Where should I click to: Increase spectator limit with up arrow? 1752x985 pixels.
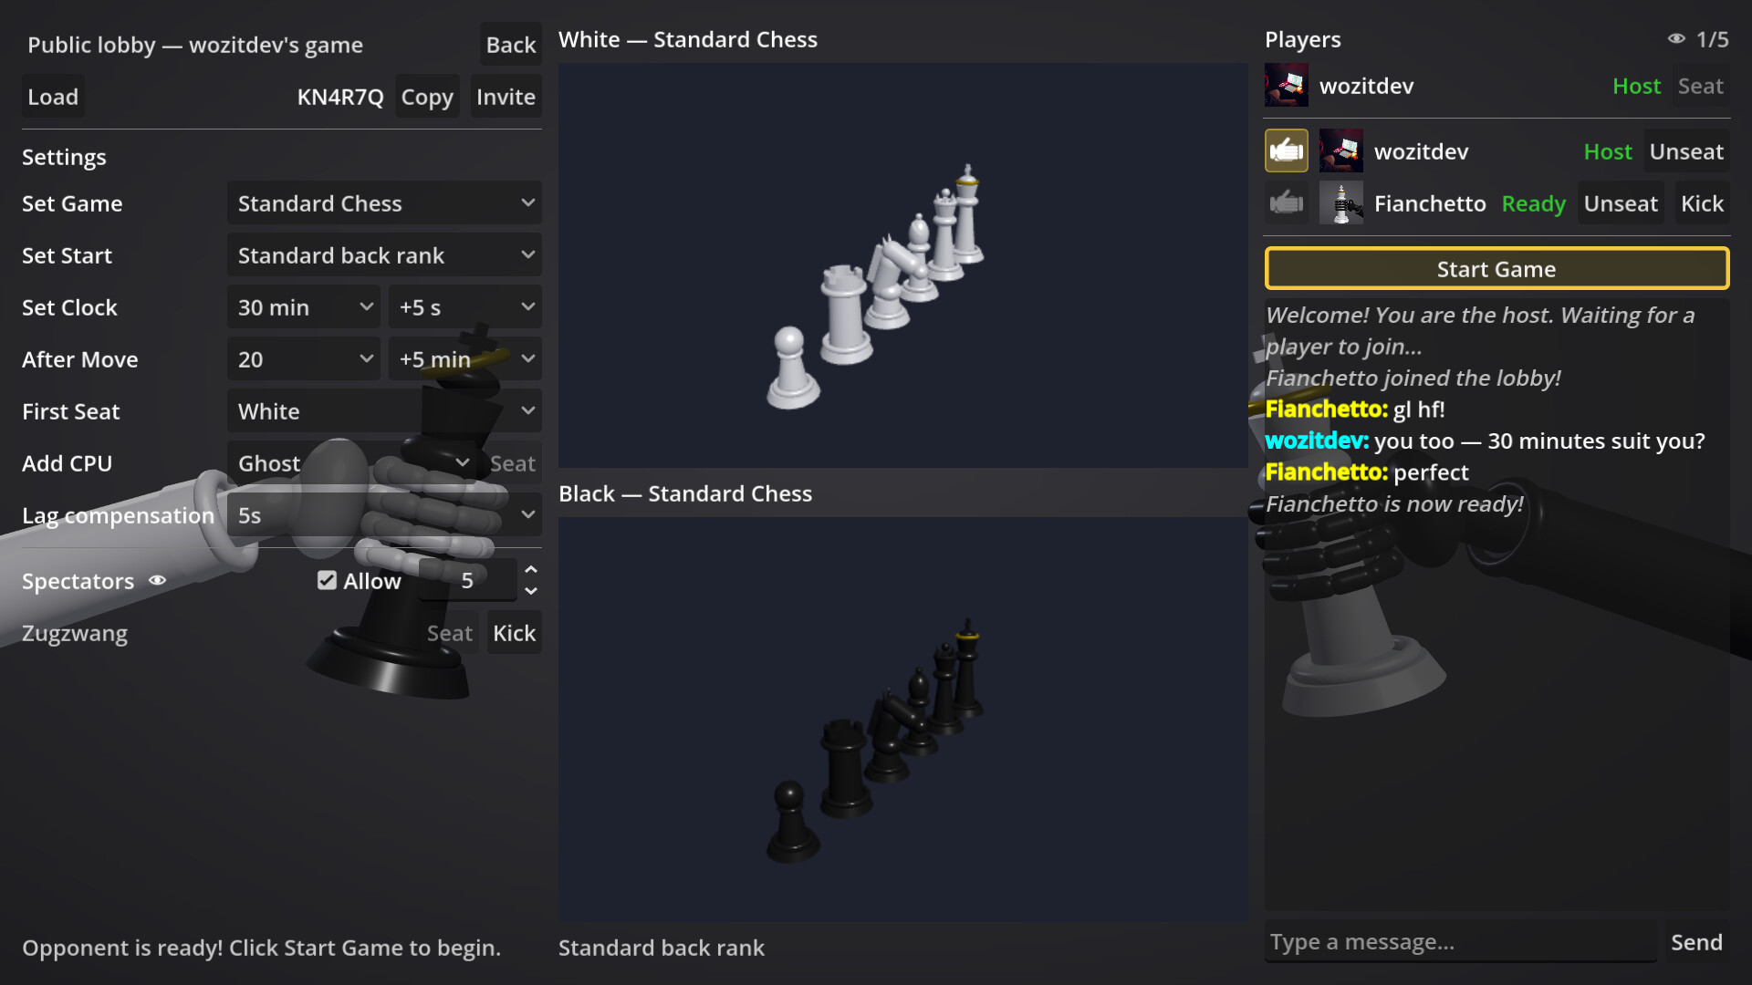click(531, 570)
